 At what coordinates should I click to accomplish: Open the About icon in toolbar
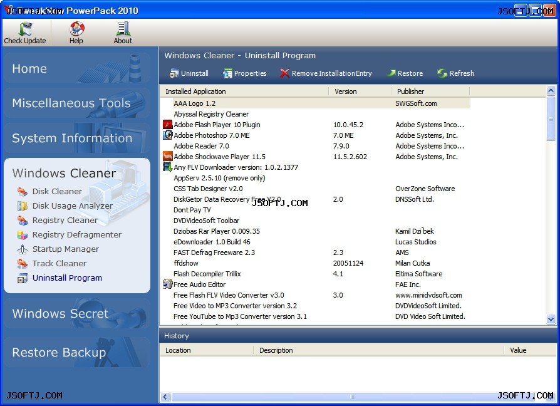coord(123,29)
